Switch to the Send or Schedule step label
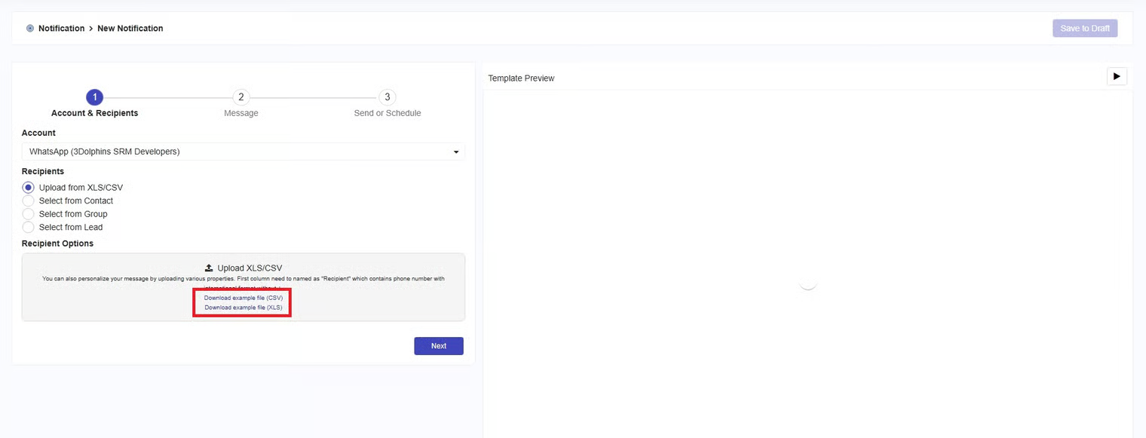Image resolution: width=1146 pixels, height=438 pixels. pyautogui.click(x=387, y=113)
